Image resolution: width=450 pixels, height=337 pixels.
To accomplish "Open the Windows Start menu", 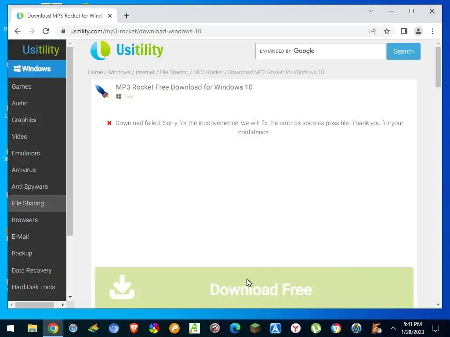I will pos(11,328).
